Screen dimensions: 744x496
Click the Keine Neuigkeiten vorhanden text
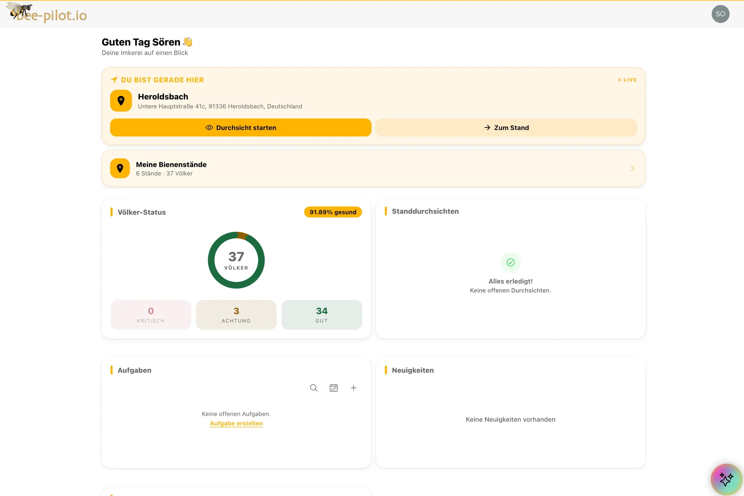click(511, 419)
